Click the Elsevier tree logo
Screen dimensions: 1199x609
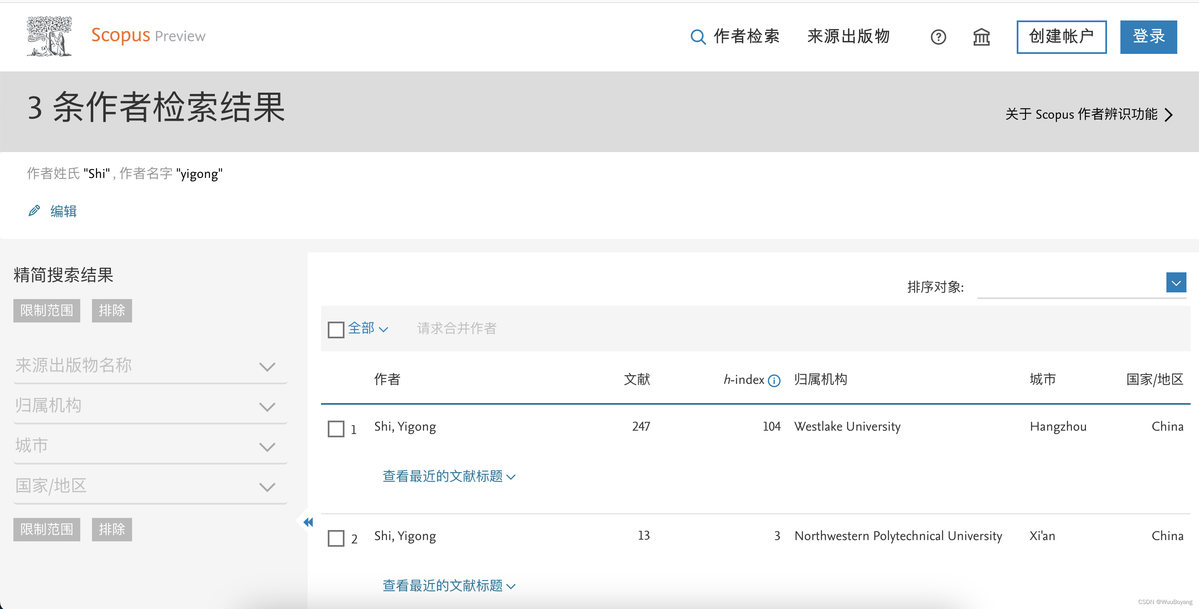pyautogui.click(x=49, y=36)
